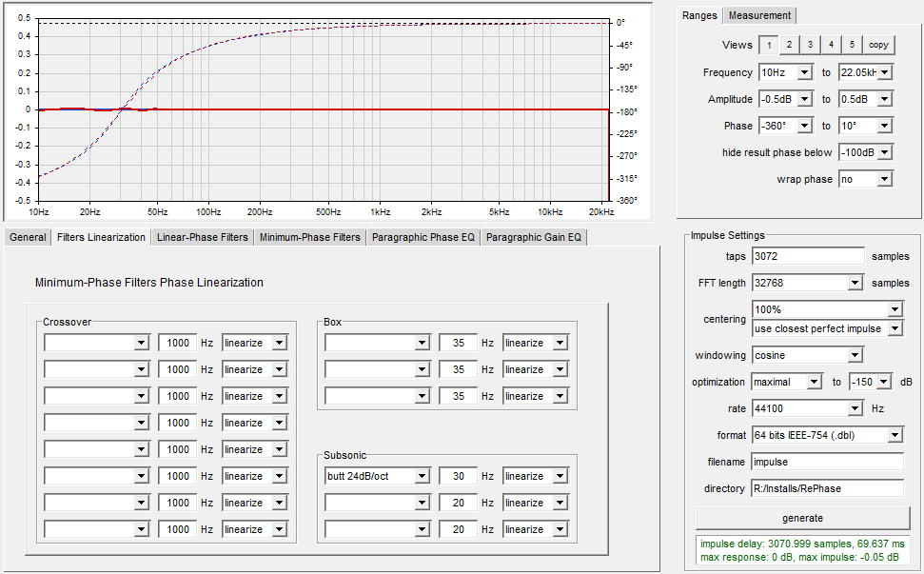Screen dimensions: 924x574
Task: Switch to the General tab
Action: coord(28,237)
